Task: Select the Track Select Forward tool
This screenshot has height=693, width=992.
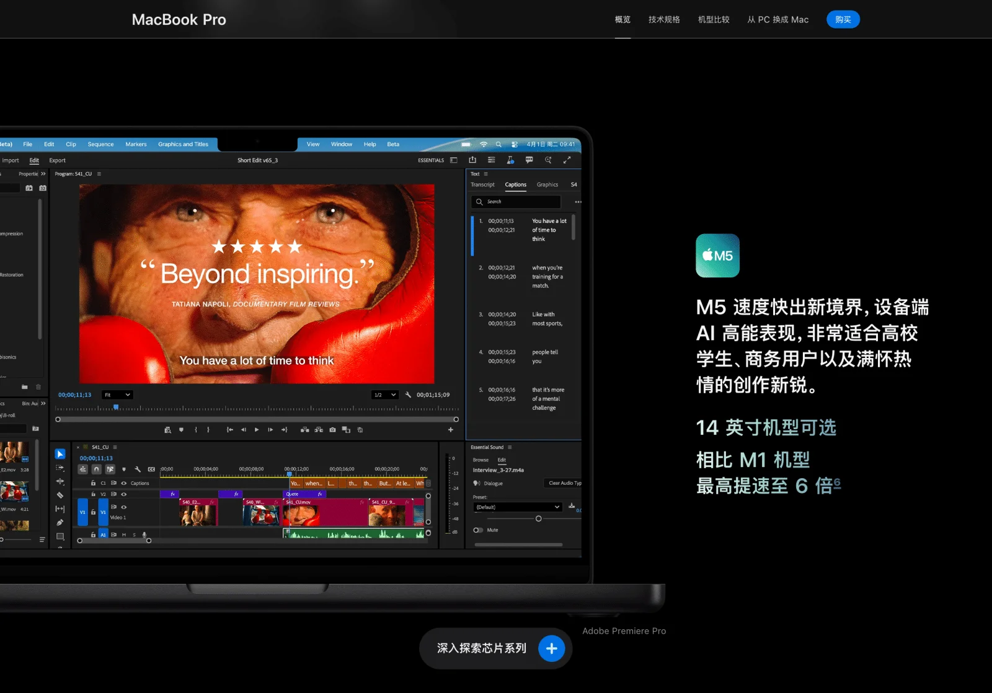Action: point(60,469)
